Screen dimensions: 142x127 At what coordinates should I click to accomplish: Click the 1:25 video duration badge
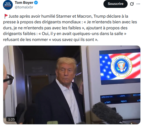[11, 119]
